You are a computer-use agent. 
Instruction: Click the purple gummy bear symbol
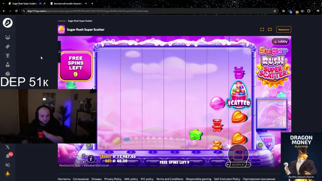(239, 73)
